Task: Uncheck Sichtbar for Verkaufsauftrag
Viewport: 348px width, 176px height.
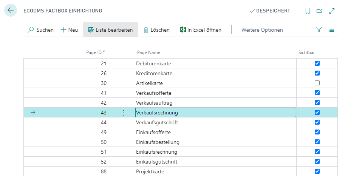Action: click(x=317, y=102)
